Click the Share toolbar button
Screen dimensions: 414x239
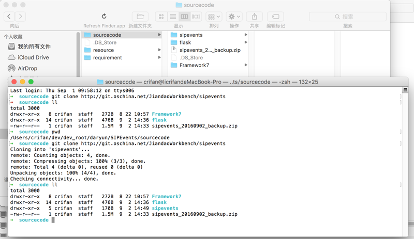click(254, 17)
